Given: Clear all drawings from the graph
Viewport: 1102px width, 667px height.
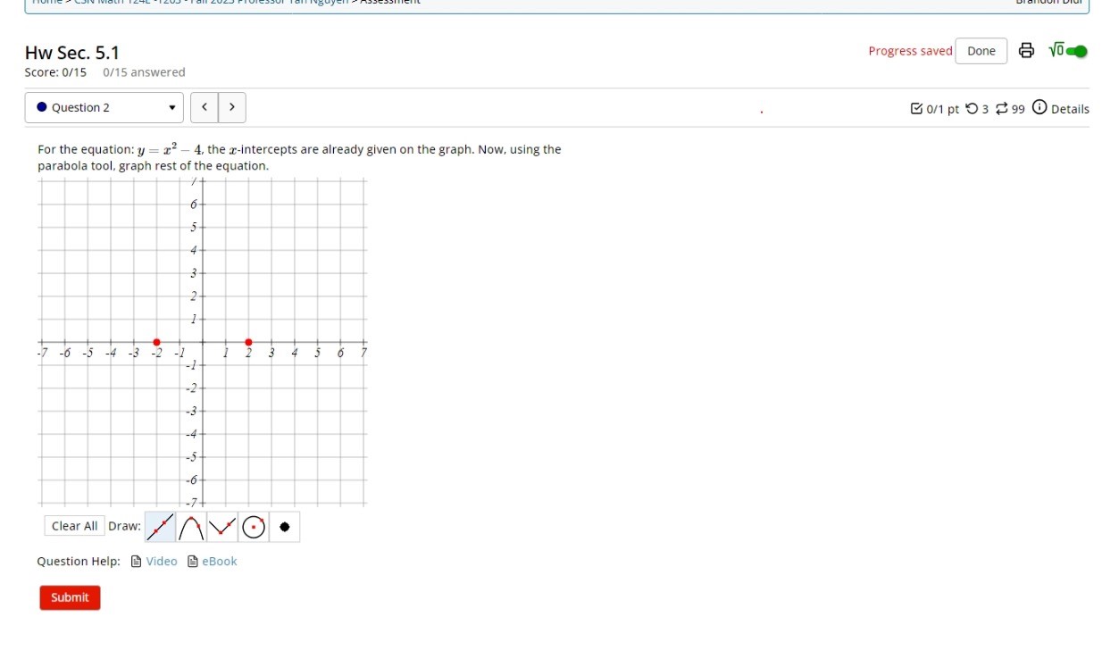Looking at the screenshot, I should (74, 525).
